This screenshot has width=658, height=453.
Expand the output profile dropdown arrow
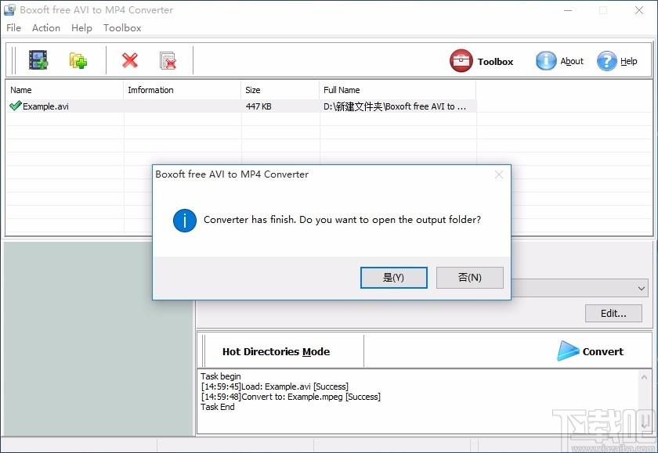(x=642, y=289)
